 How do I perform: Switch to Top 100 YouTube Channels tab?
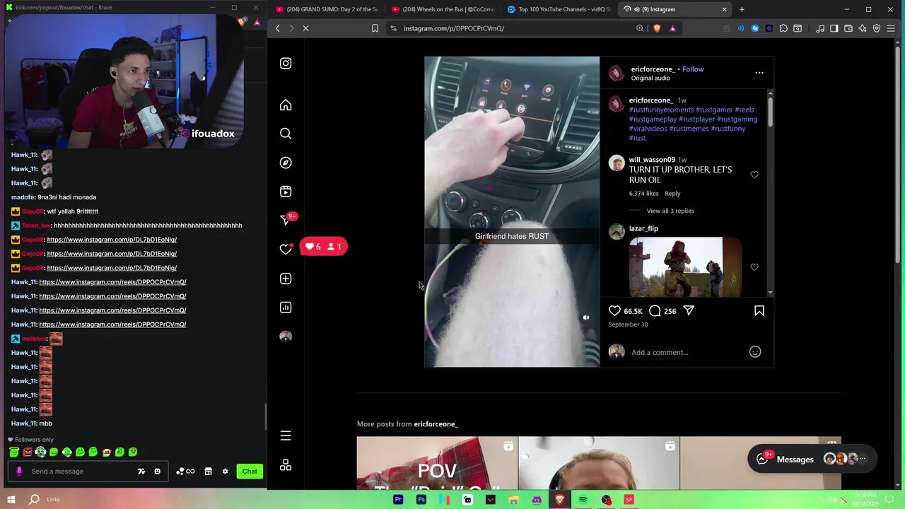point(559,9)
